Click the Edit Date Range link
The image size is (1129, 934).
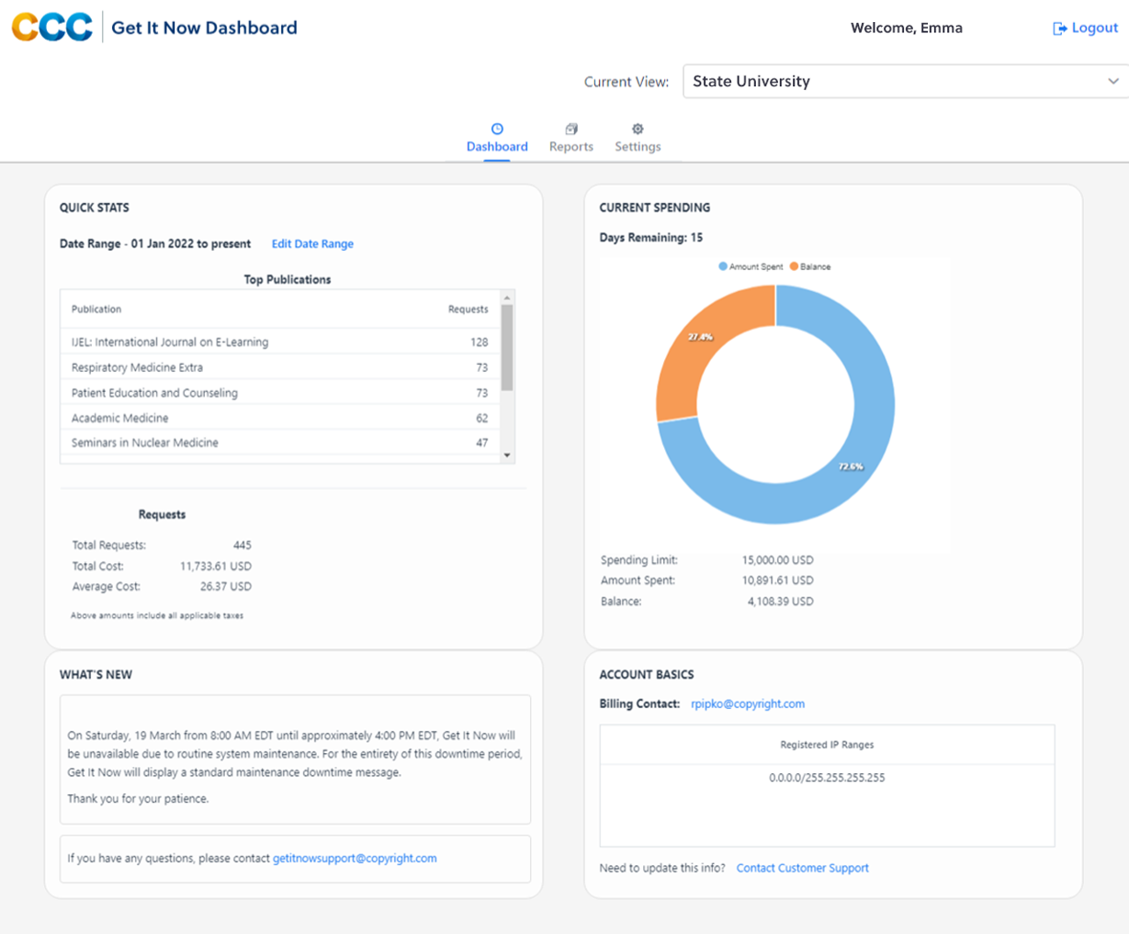click(312, 243)
